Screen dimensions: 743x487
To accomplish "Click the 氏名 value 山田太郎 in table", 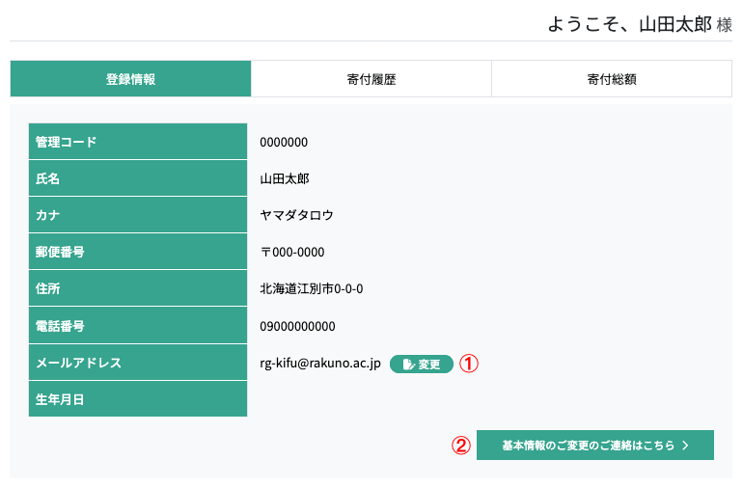I will (x=285, y=178).
